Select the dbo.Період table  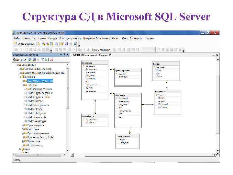[36, 109]
